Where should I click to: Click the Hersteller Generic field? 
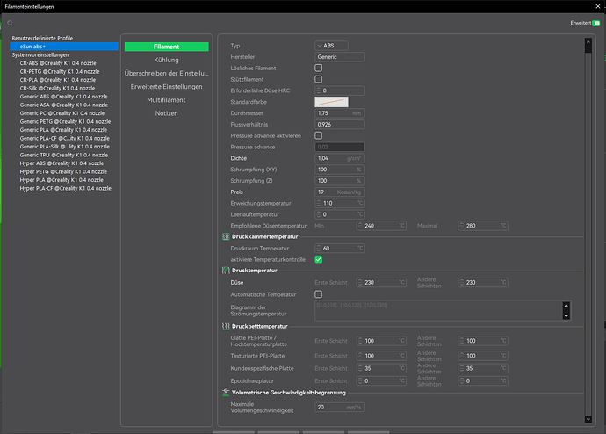pyautogui.click(x=340, y=57)
